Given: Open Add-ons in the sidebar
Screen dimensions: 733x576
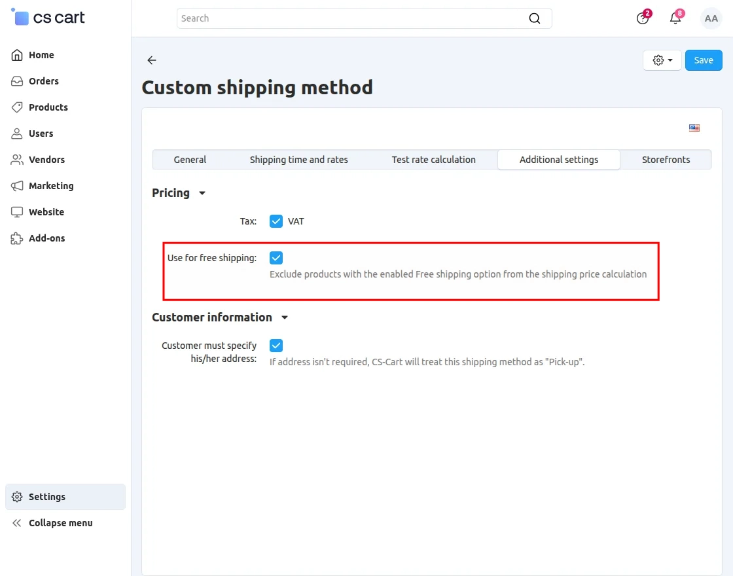Looking at the screenshot, I should pyautogui.click(x=46, y=238).
